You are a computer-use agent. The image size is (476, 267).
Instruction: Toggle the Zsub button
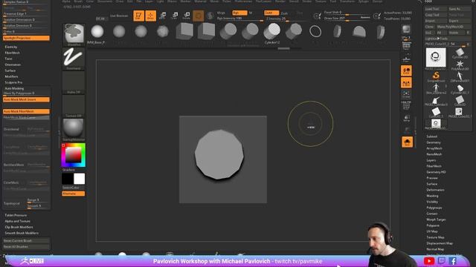point(284,13)
